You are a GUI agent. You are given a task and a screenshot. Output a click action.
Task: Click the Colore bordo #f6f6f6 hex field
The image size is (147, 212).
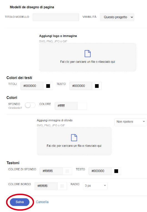[46, 186]
